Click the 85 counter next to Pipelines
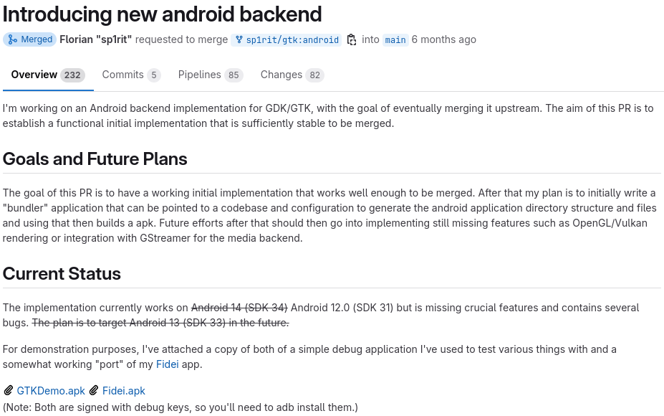Screen dimensions: 664x416 pyautogui.click(x=233, y=75)
